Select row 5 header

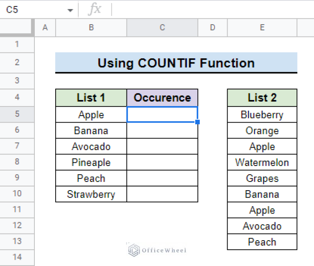[17, 114]
